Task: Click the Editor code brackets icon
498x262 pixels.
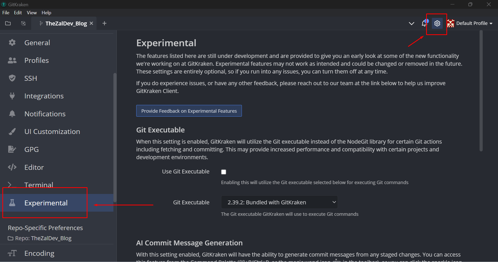Action: tap(12, 167)
